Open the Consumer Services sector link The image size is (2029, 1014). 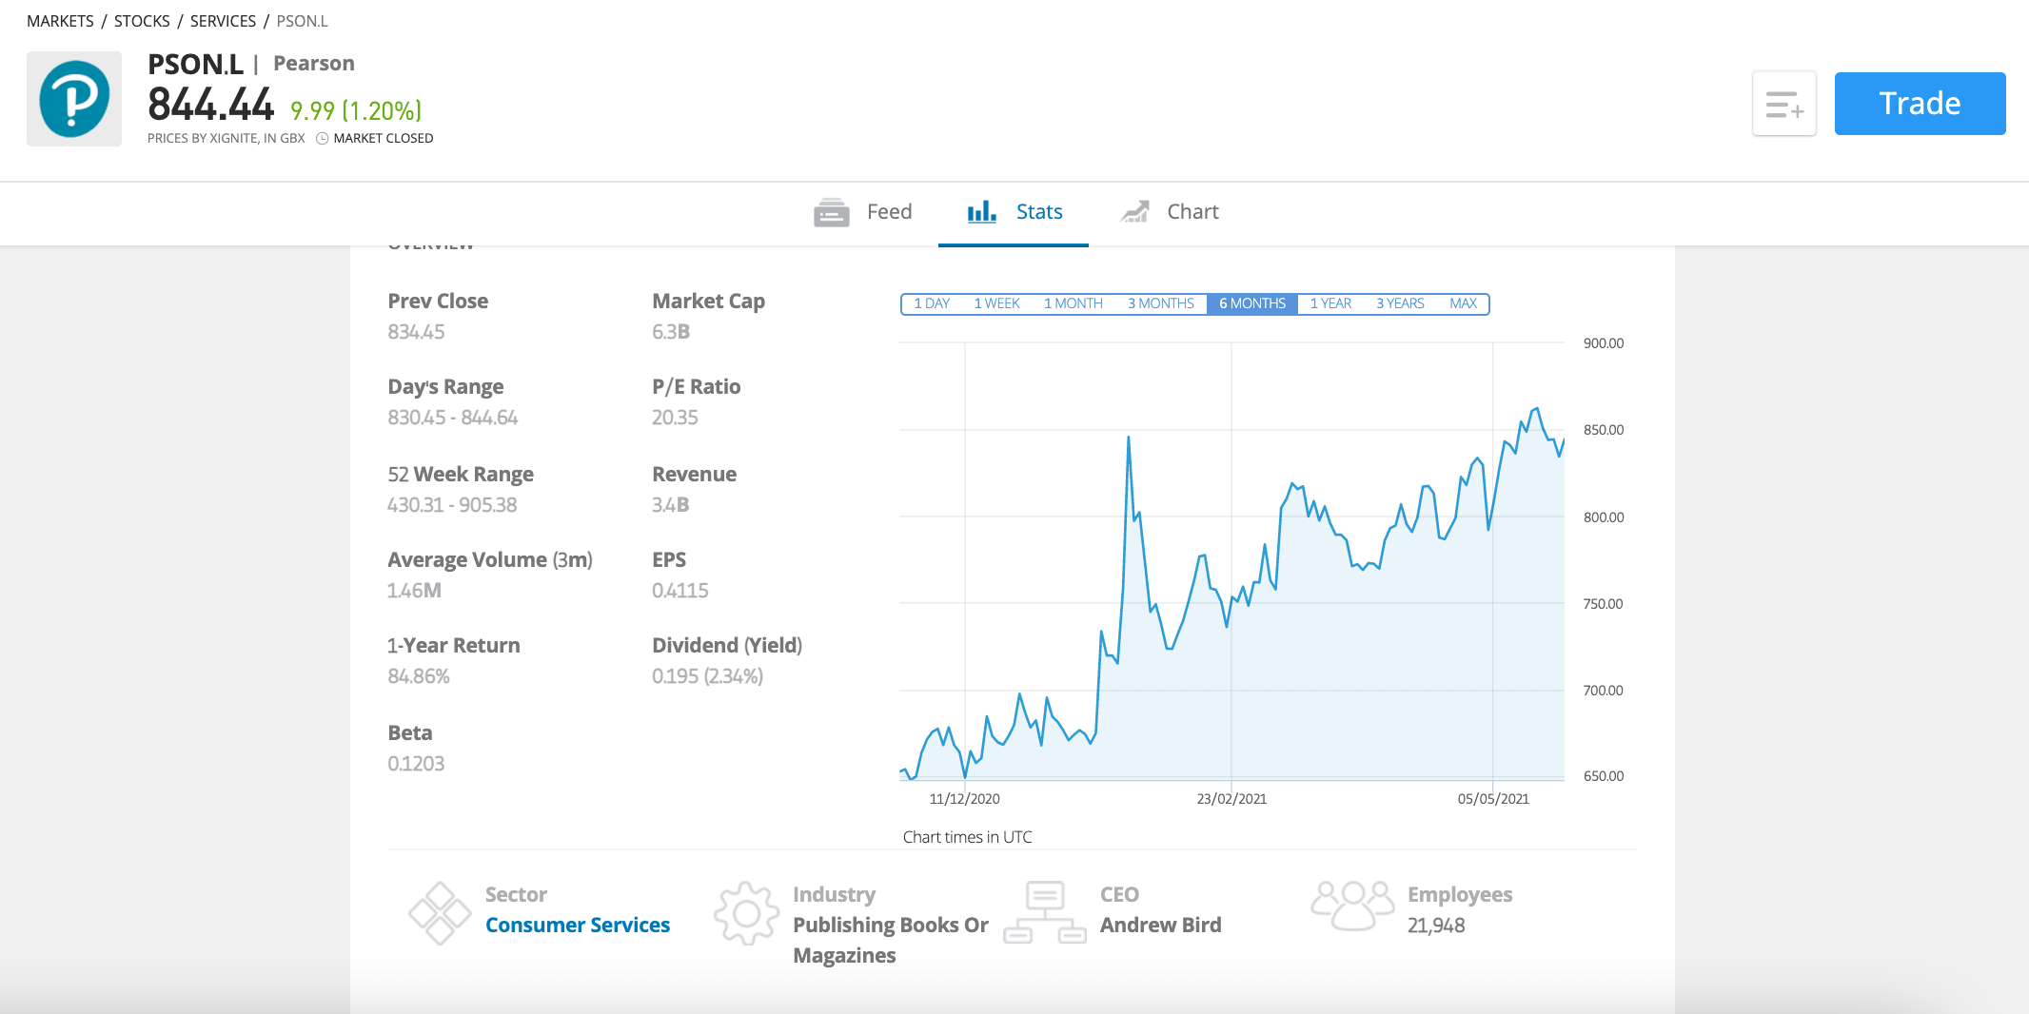coord(578,926)
